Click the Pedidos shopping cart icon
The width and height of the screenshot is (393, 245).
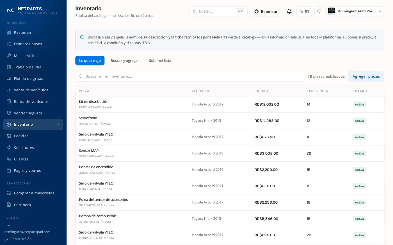pos(9,136)
